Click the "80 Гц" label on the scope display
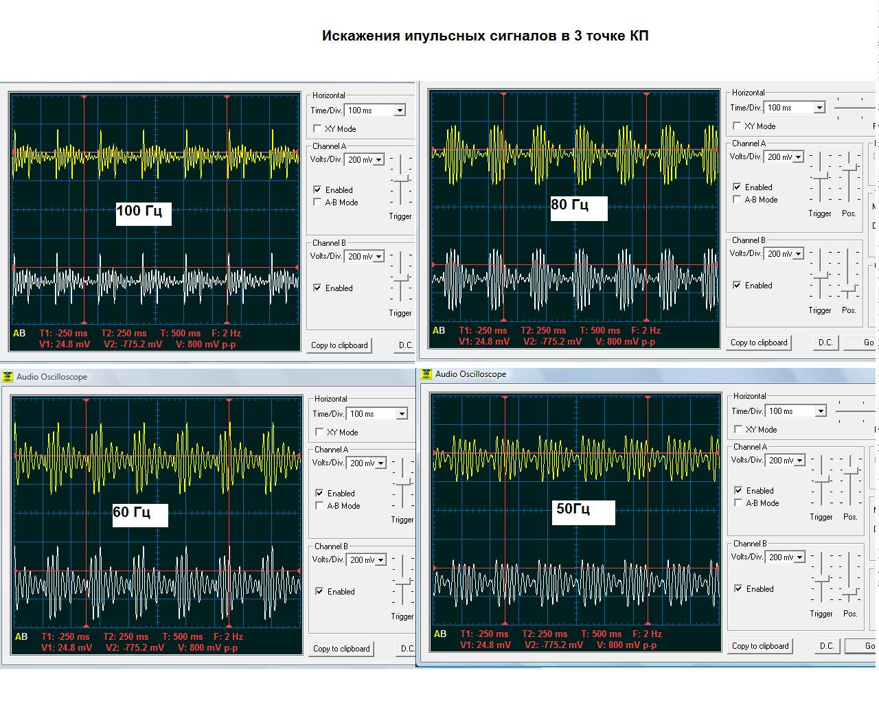 570,205
